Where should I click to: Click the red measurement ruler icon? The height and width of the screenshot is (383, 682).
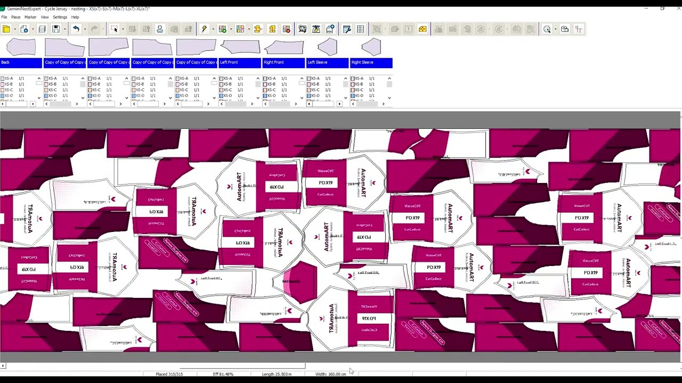pyautogui.click(x=579, y=29)
